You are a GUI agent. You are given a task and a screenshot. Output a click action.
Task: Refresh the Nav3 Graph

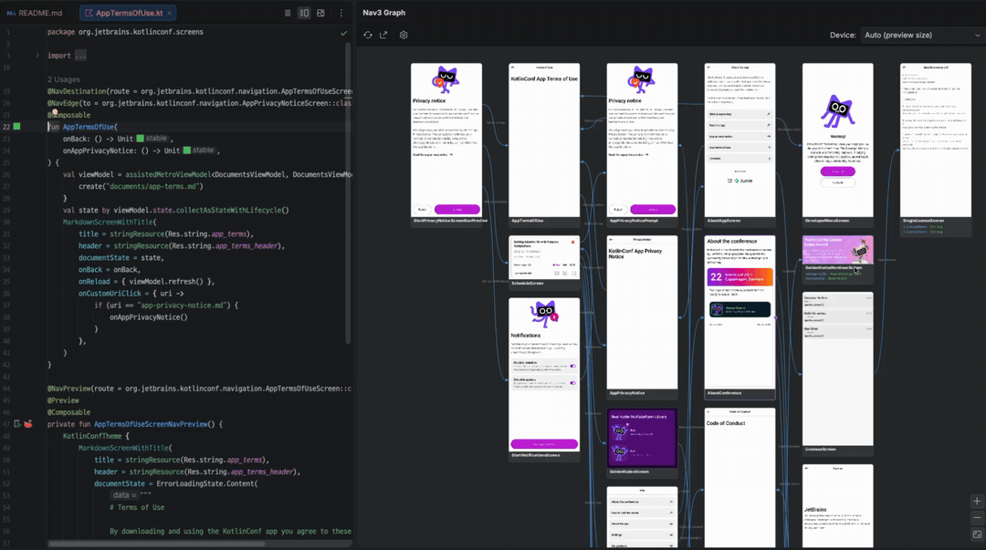(x=368, y=36)
